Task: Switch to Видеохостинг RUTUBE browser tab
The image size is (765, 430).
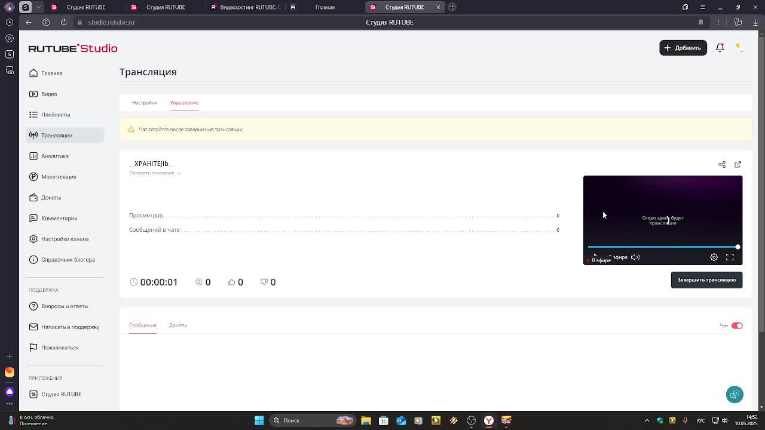Action: [x=246, y=7]
